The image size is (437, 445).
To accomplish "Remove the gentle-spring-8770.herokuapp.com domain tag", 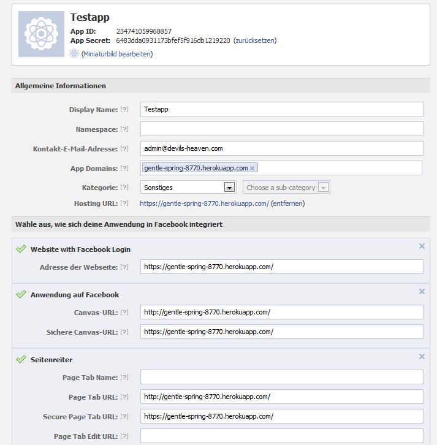I will pos(252,169).
